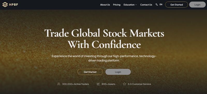This screenshot has height=94, width=207.
Task: Click the Login button in header
Action: click(x=197, y=5)
